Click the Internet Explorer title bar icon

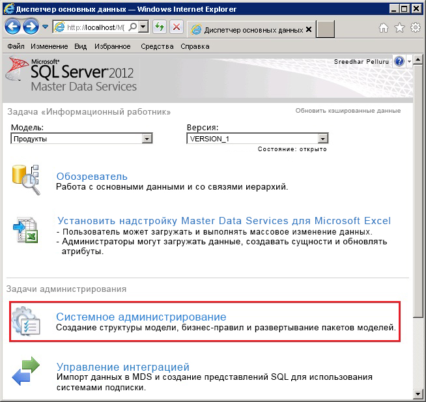click(x=8, y=8)
